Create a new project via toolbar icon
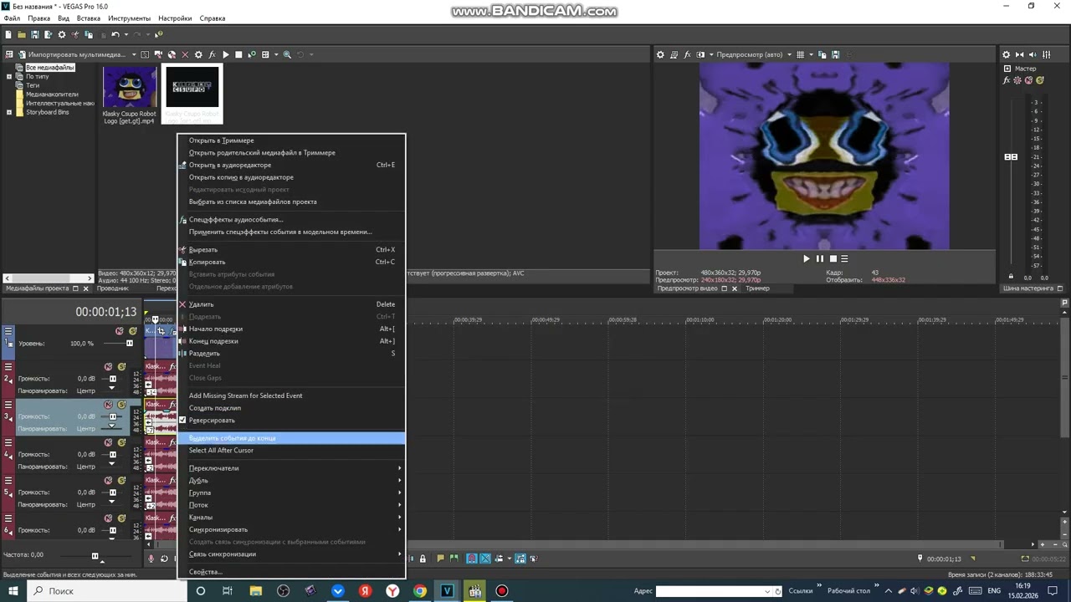 [x=8, y=34]
